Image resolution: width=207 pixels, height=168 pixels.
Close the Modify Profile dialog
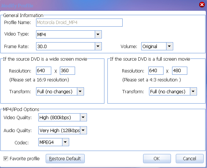[x=202, y=5]
